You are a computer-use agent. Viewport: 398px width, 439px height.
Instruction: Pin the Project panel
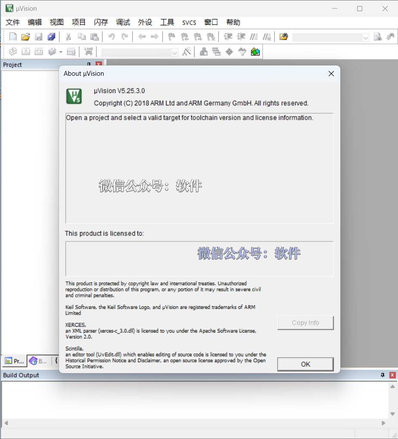(89, 64)
